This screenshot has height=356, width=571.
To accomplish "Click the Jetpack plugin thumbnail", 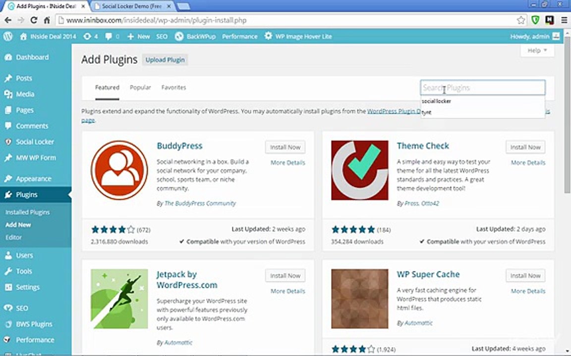I will coord(119,299).
